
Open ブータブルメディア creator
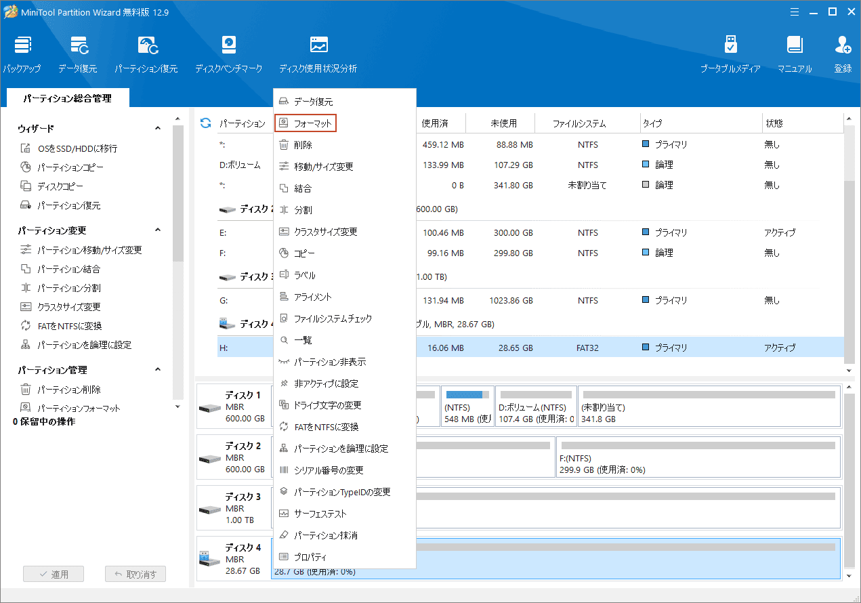(x=730, y=55)
